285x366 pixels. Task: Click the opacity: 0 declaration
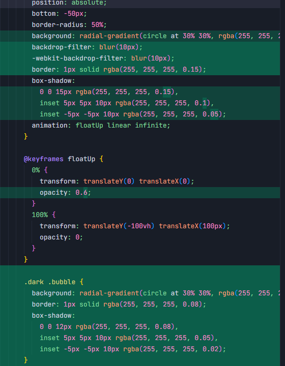(x=61, y=237)
